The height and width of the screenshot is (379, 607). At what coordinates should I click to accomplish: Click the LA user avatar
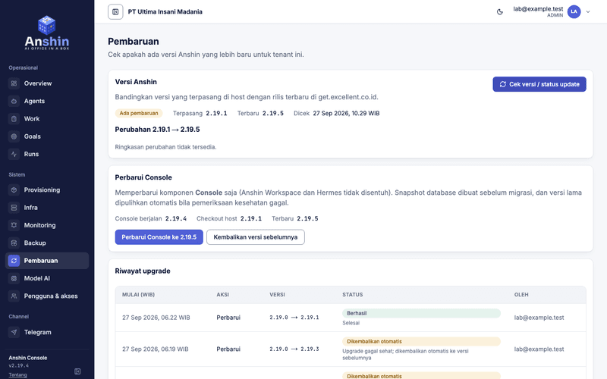coord(574,11)
